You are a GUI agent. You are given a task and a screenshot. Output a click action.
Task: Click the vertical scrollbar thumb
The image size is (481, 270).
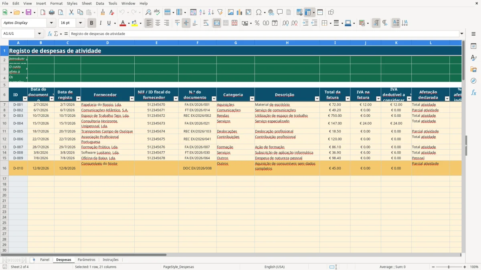pyautogui.click(x=463, y=60)
